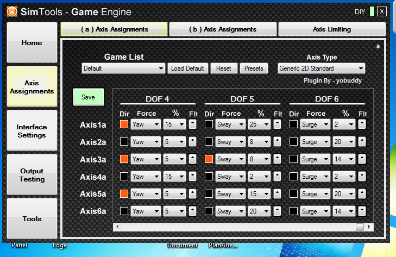Open Axis2a DOF 6 Surge force dropdown
The height and width of the screenshot is (257, 396).
tap(315, 142)
